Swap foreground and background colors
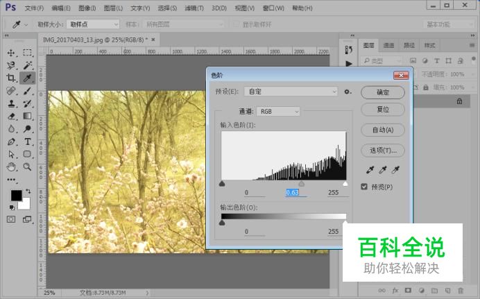The image size is (480, 299). [28, 191]
